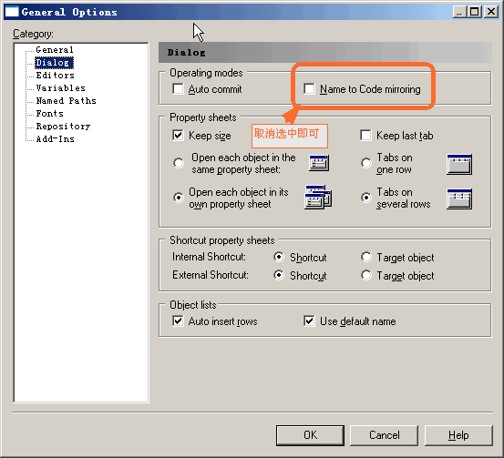Open the Editors category
Image resolution: width=504 pixels, height=458 pixels.
(55, 76)
